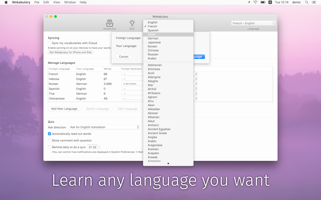Pick Russian from the language popup
Screen dimensions: 321x200
point(168,54)
